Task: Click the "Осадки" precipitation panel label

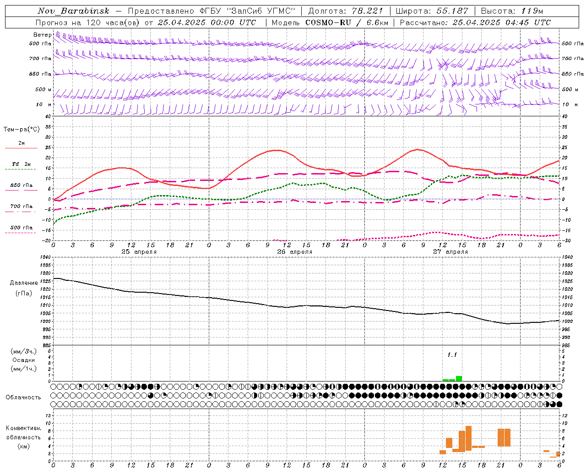Action: pyautogui.click(x=23, y=360)
